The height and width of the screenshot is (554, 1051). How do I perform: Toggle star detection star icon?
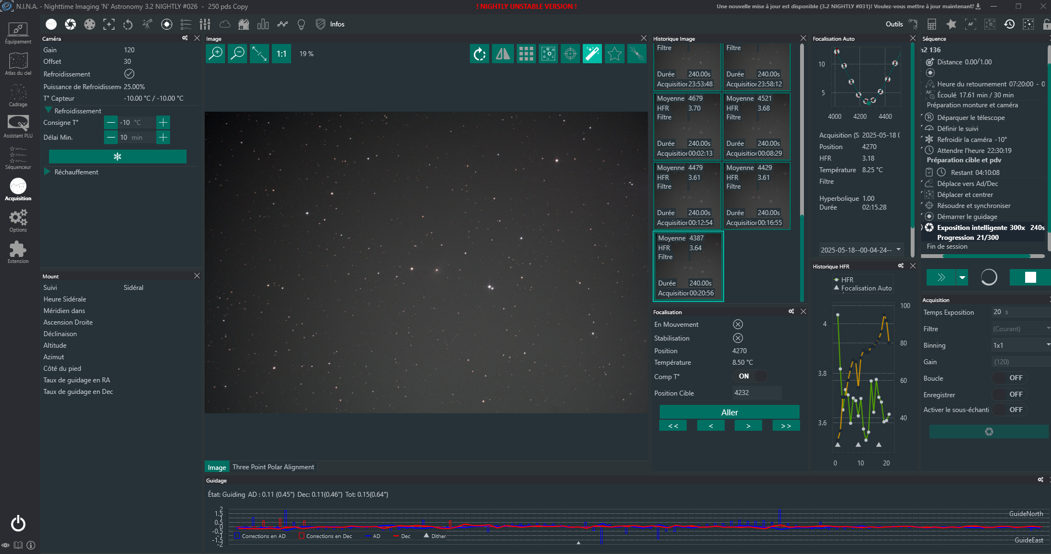click(614, 54)
